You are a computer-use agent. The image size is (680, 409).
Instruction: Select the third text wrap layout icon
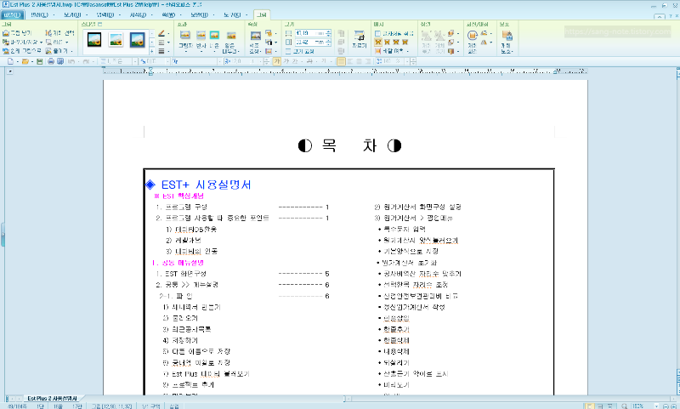[396, 42]
